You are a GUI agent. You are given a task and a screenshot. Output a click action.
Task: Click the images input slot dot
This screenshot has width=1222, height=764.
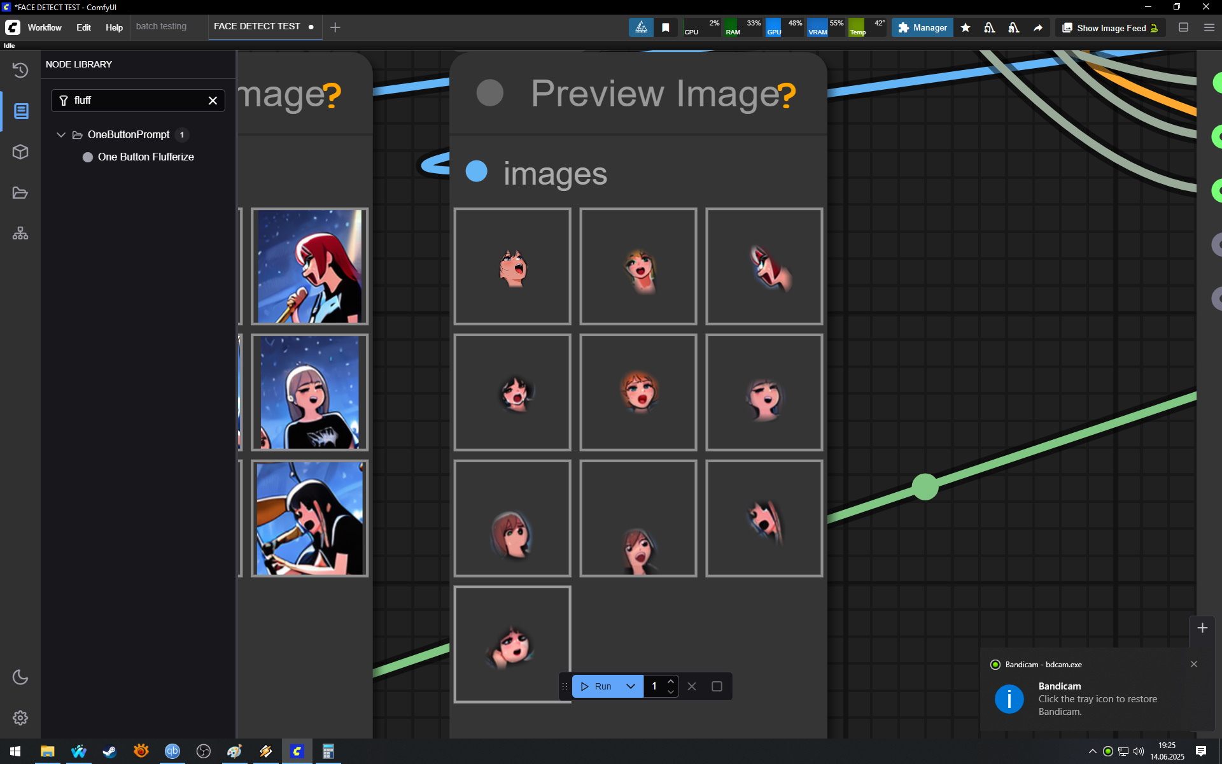point(477,171)
